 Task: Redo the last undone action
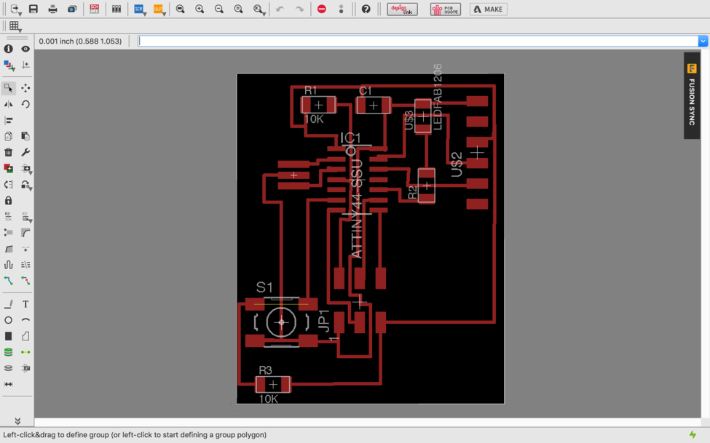click(299, 9)
